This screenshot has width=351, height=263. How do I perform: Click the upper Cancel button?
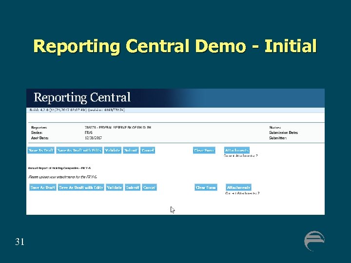click(148, 150)
